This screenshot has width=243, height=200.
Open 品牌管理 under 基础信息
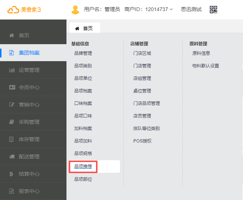(83, 53)
